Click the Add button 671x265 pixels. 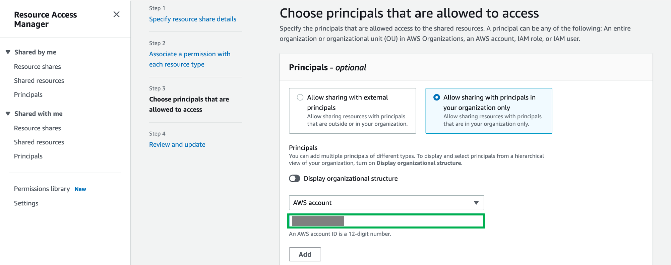(x=305, y=254)
